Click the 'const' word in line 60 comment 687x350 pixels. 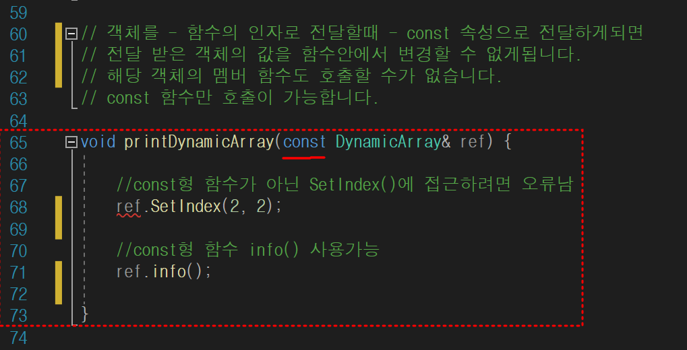[428, 34]
